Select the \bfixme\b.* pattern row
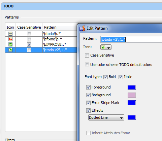Screen dimensions: 162x141 (41, 39)
